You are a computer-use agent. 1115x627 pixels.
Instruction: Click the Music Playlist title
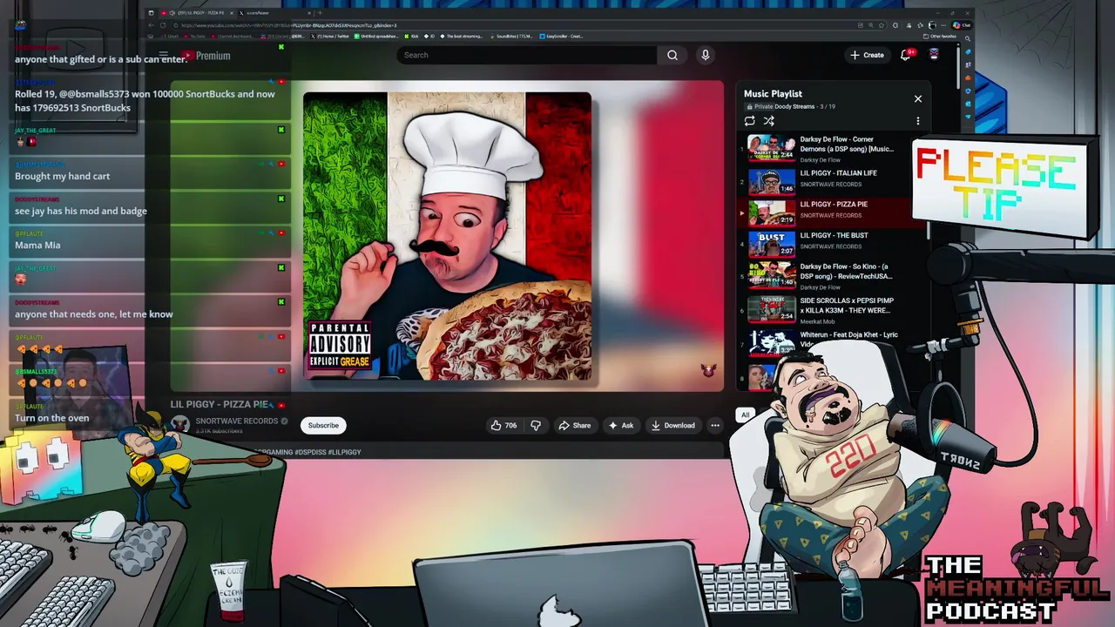click(x=773, y=93)
